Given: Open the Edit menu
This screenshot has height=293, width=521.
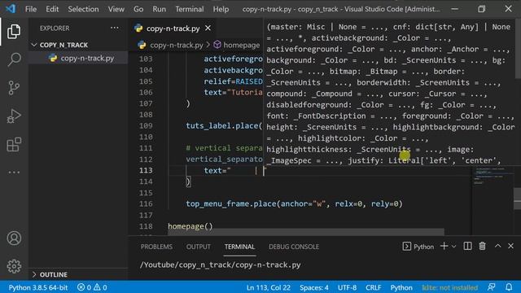Looking at the screenshot, I should click(52, 9).
